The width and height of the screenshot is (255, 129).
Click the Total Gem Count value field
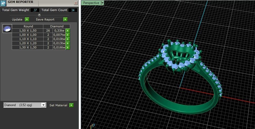(x=73, y=10)
